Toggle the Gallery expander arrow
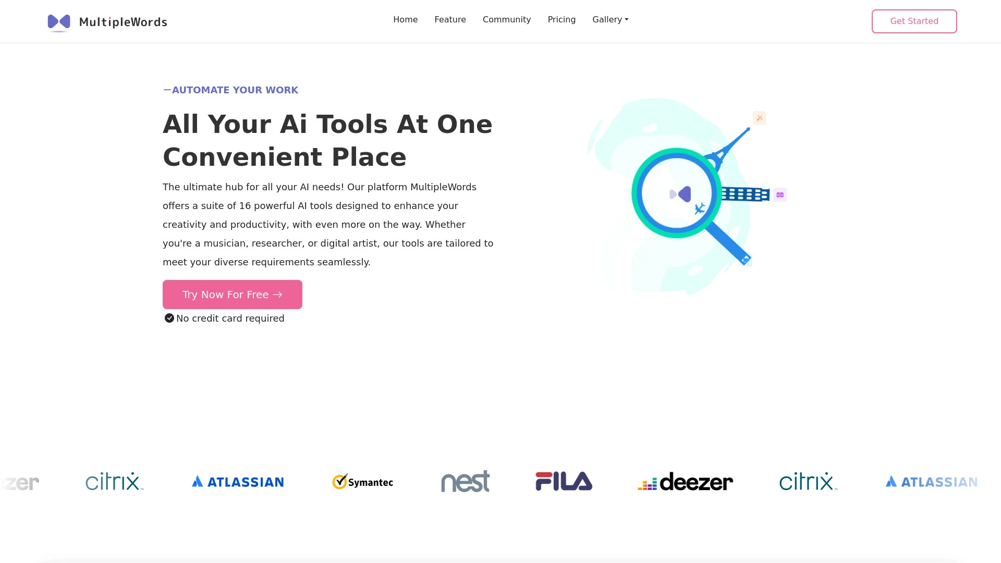Viewport: 1001px width, 563px height. point(627,19)
